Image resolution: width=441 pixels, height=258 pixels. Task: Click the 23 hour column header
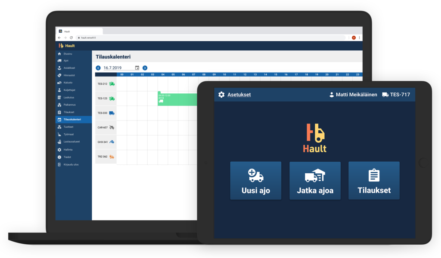357,75
